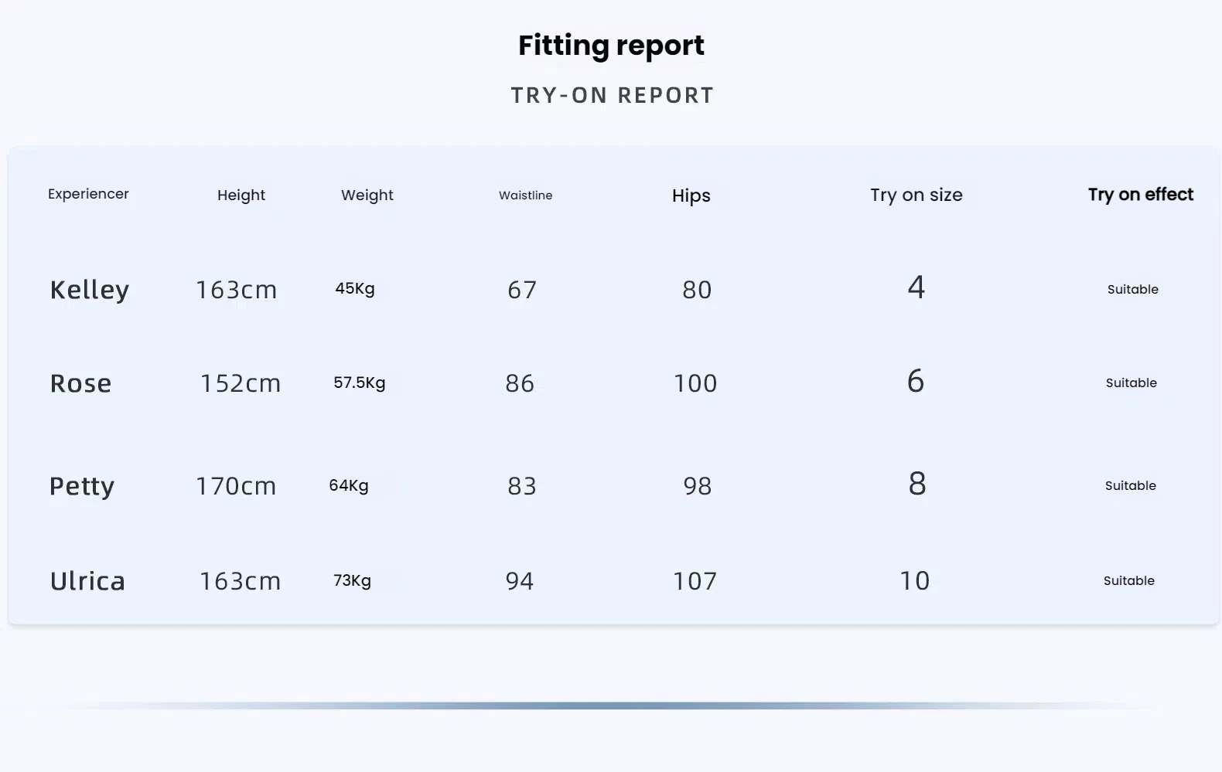The height and width of the screenshot is (772, 1222).
Task: Select the Kelley name cell
Action: pyautogui.click(x=90, y=290)
